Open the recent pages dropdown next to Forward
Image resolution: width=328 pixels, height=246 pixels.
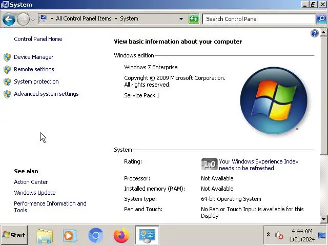(x=33, y=19)
